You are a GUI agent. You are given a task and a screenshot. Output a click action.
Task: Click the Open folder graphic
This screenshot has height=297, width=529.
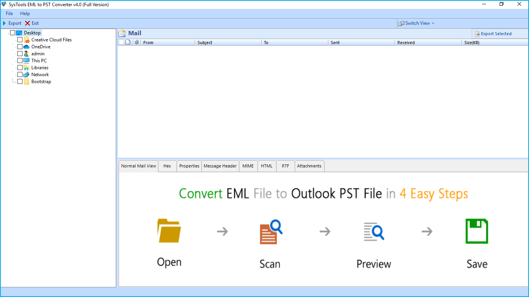pos(169,231)
